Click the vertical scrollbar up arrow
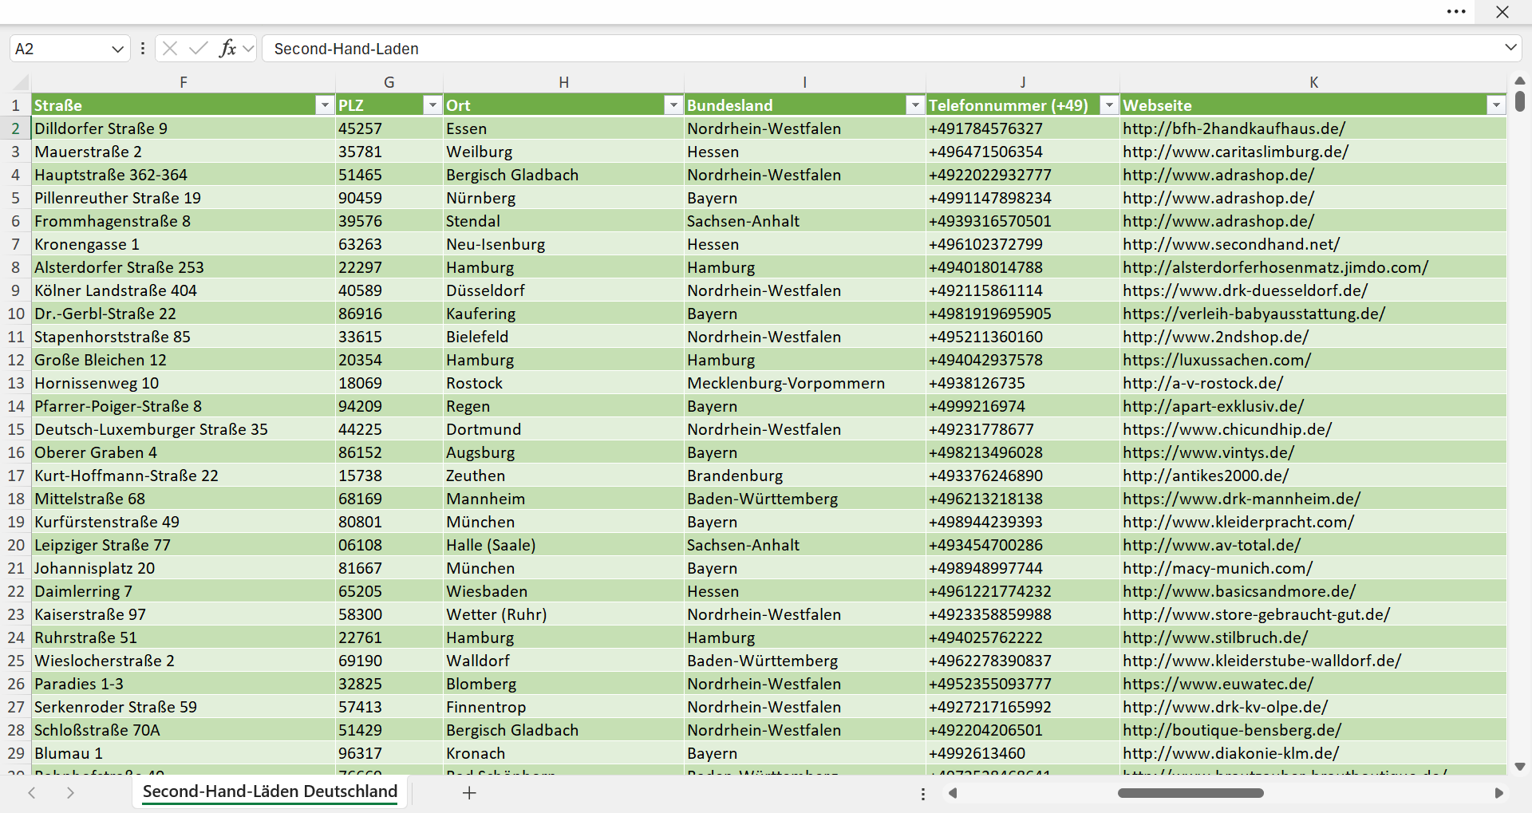 1520,81
